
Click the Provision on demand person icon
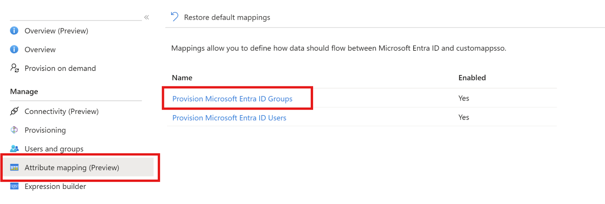14,68
